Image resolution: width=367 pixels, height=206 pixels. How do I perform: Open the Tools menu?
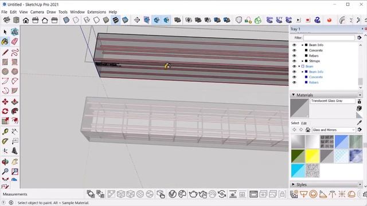pos(63,12)
